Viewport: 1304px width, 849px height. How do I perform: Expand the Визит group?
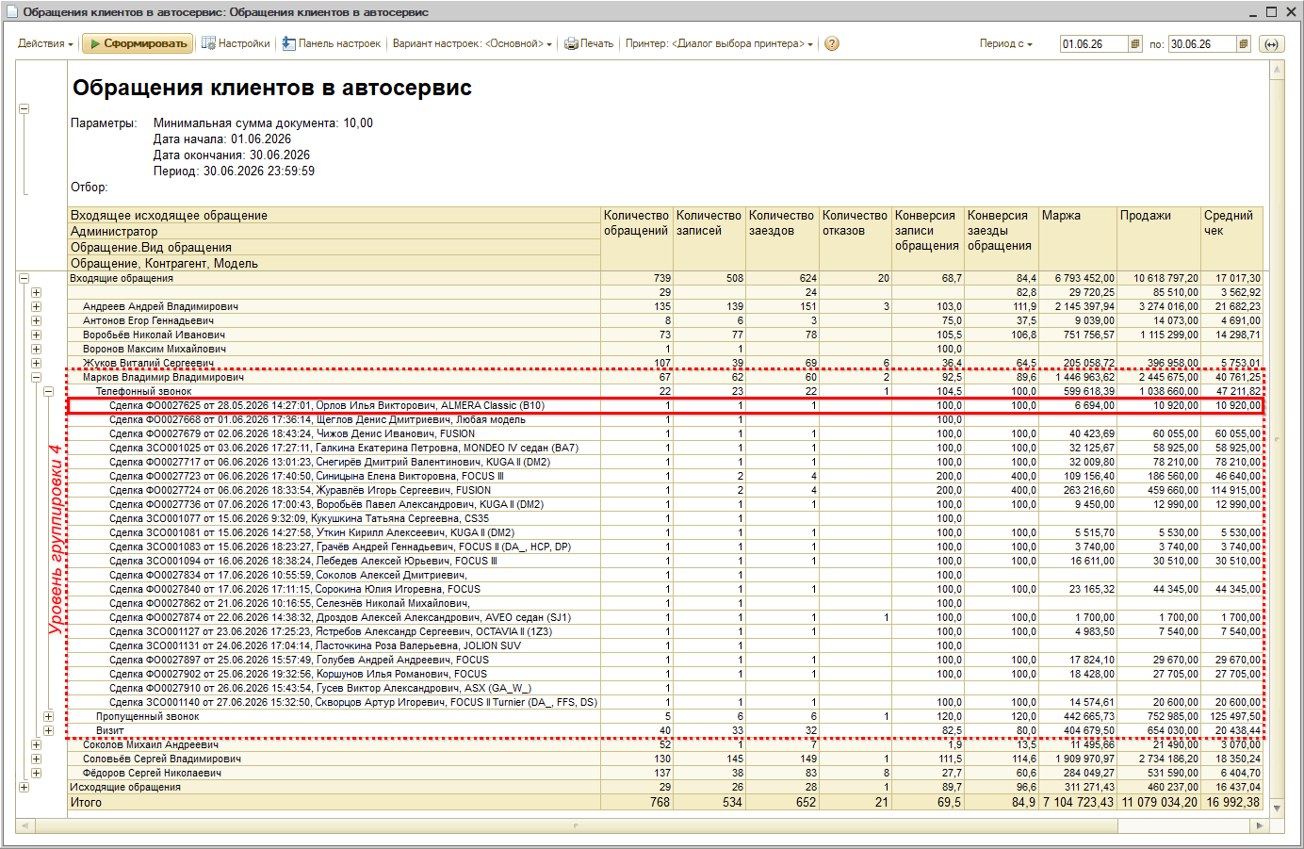(48, 730)
